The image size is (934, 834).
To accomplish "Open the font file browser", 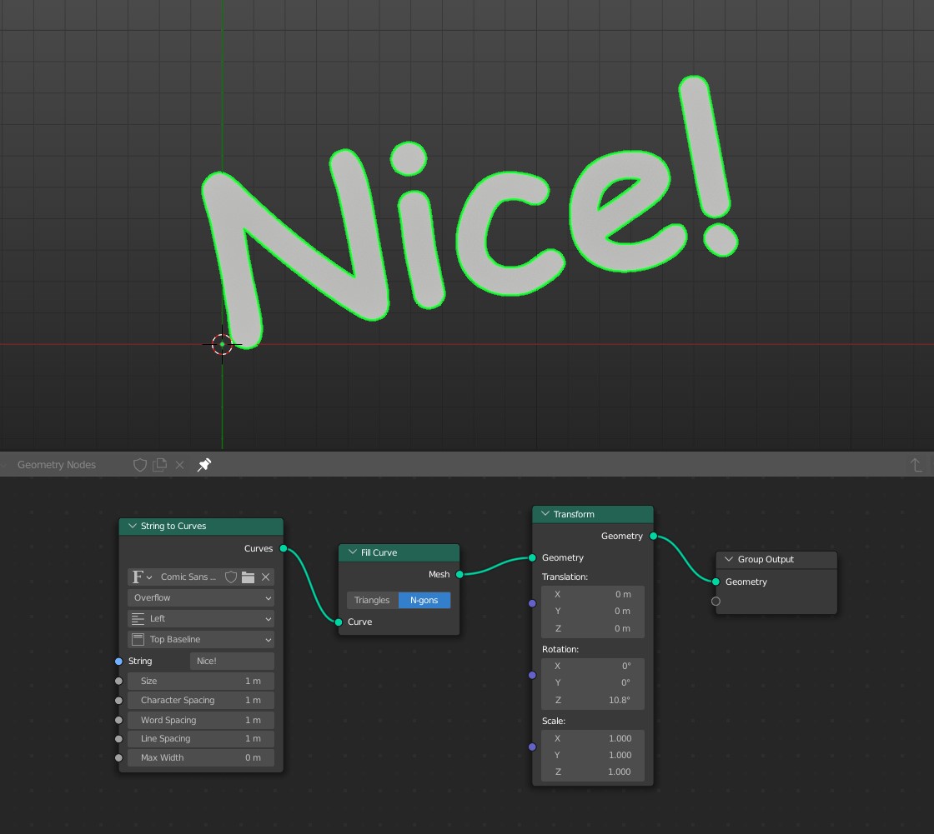I will (249, 577).
